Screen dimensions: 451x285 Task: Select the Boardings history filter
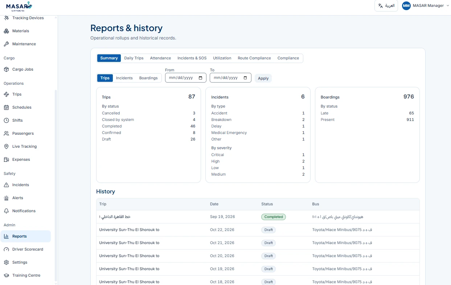point(148,78)
